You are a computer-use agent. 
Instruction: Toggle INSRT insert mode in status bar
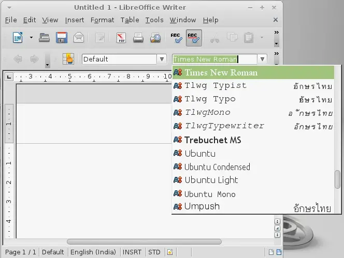pyautogui.click(x=132, y=252)
